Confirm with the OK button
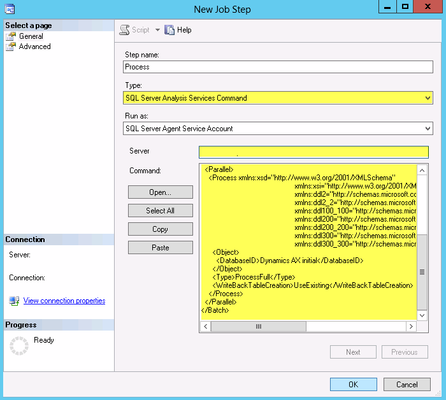The image size is (446, 400). coord(354,384)
